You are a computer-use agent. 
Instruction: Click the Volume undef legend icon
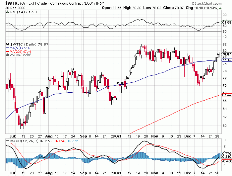tap(8, 55)
